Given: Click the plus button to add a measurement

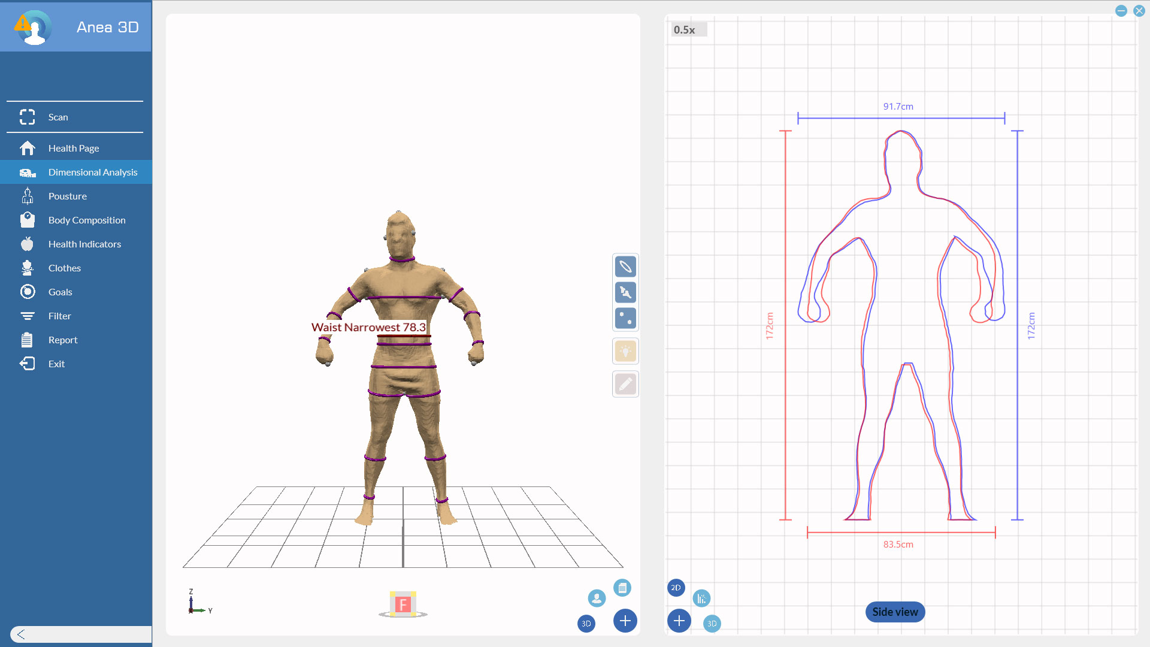Looking at the screenshot, I should click(625, 621).
